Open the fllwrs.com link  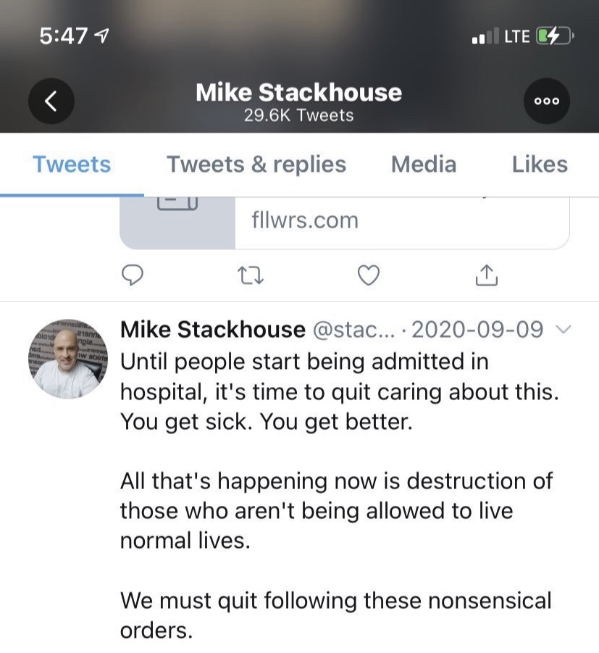point(305,220)
